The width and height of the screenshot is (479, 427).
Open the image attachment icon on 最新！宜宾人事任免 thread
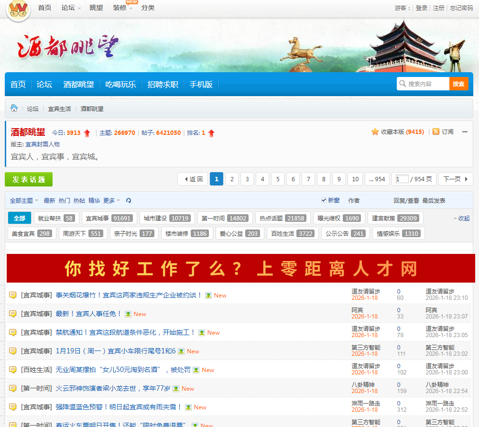click(x=128, y=314)
